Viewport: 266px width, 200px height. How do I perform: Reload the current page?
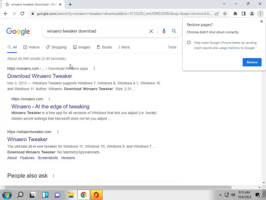[x=22, y=14]
